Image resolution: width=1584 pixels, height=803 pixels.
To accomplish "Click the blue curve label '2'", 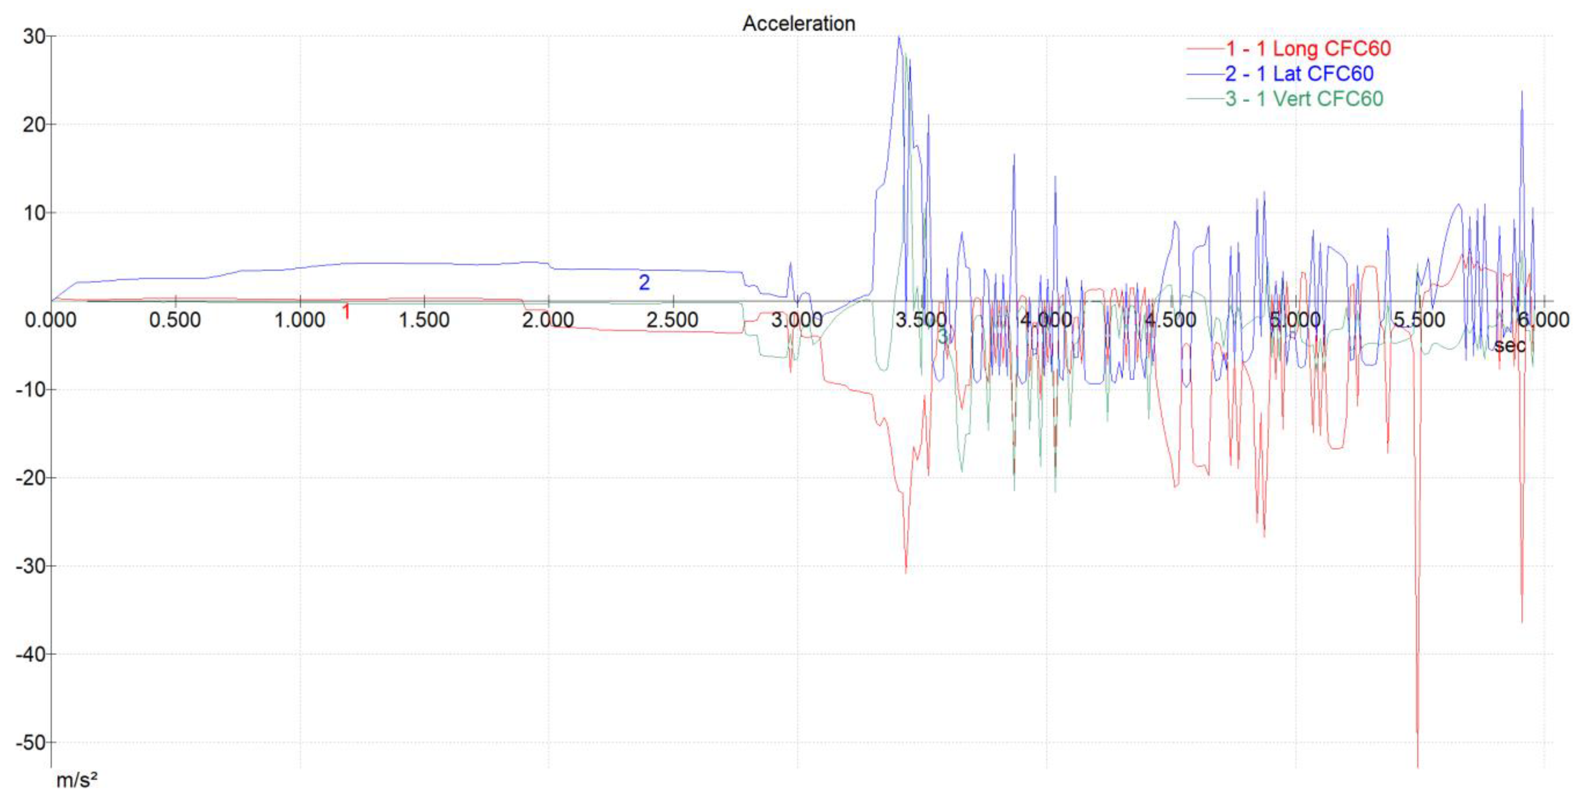I will tap(644, 282).
